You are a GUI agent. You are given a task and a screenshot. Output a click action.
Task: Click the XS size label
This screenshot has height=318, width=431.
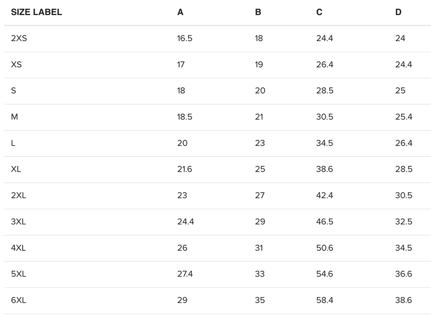(x=16, y=65)
